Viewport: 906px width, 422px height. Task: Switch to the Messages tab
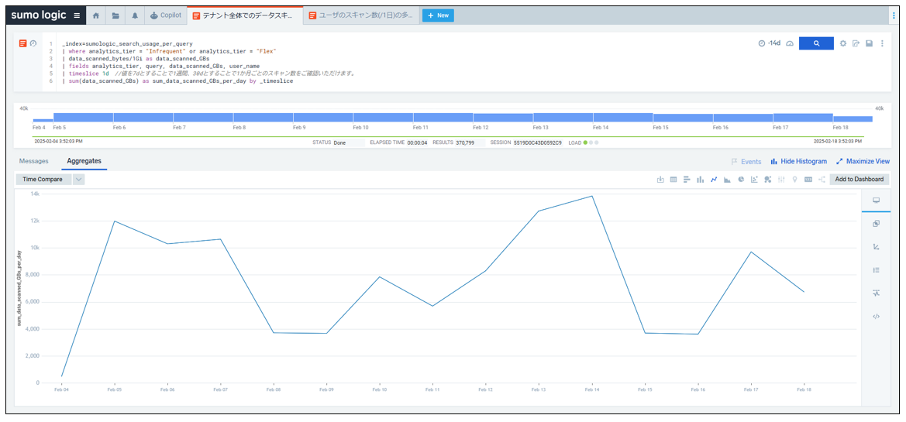[x=33, y=161]
